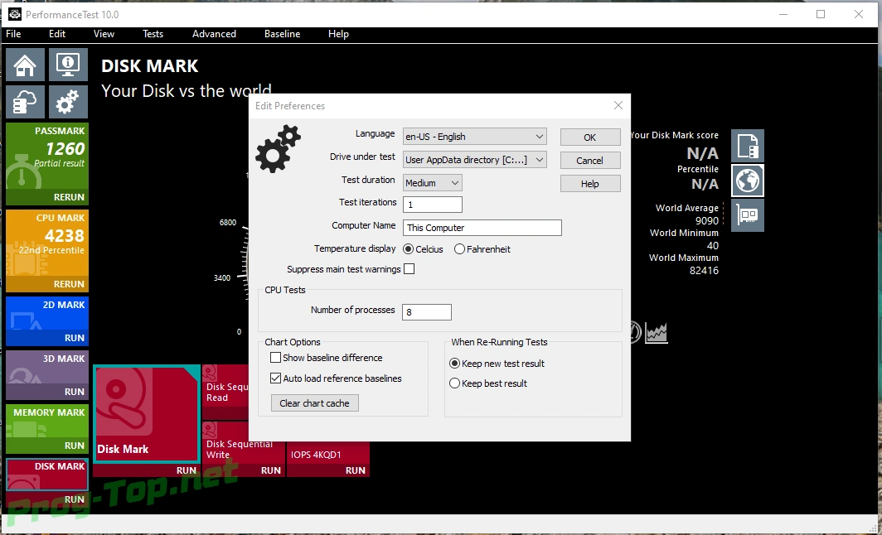Open the Home dashboard icon
The height and width of the screenshot is (535, 882).
(26, 65)
